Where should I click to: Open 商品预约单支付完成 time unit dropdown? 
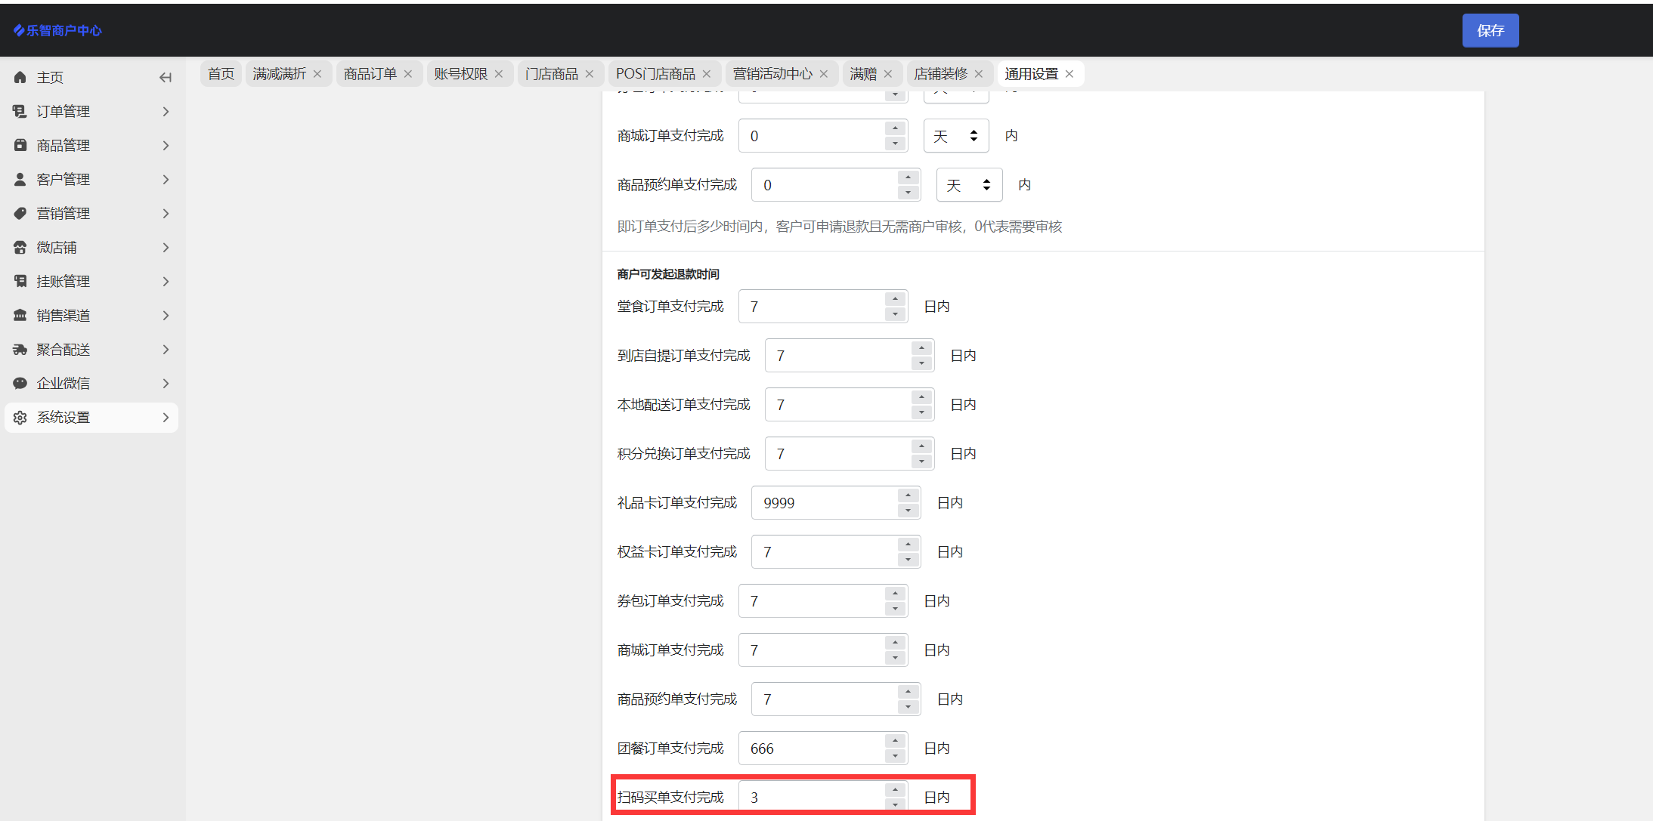coord(969,185)
